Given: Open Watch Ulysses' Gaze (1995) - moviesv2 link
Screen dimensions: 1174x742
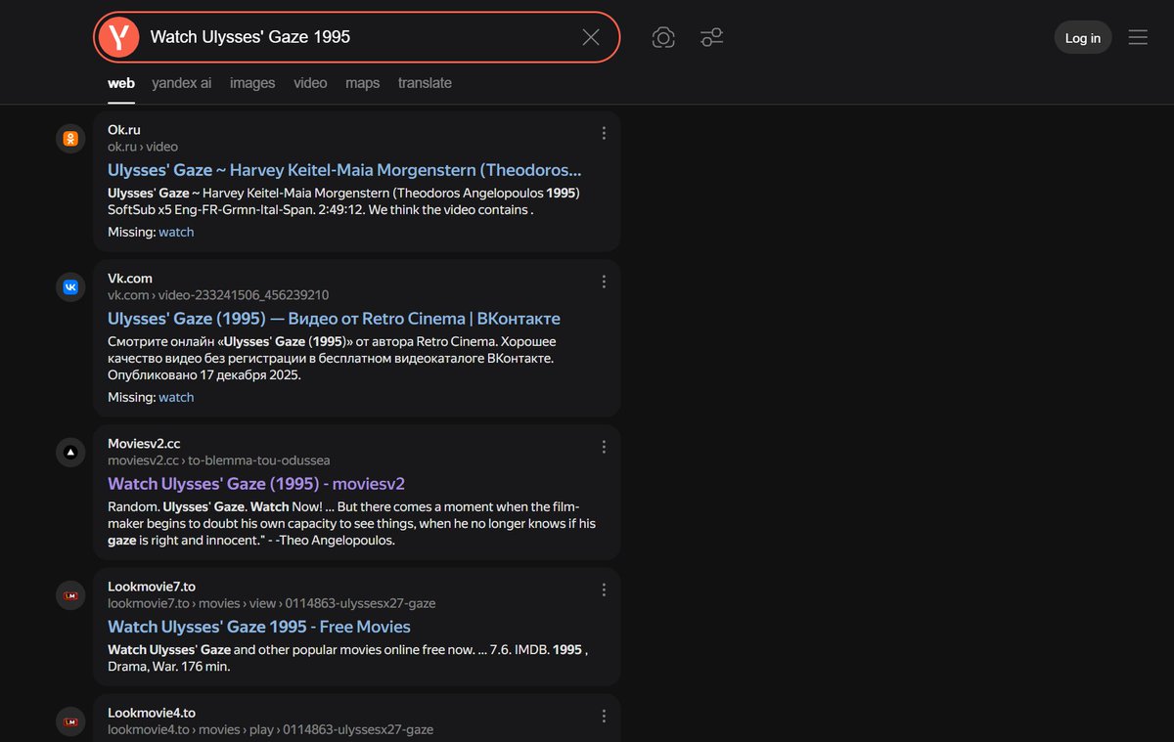Looking at the screenshot, I should (x=256, y=484).
